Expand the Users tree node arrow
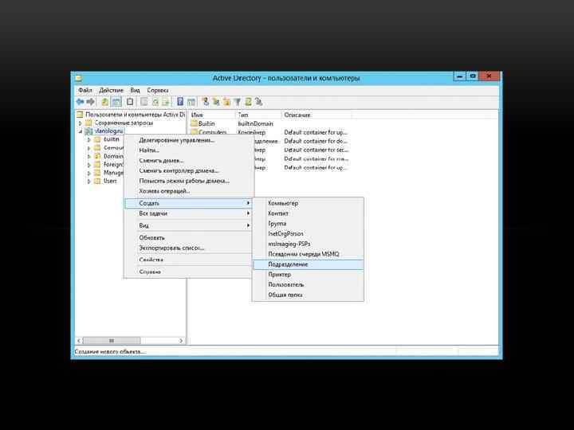This screenshot has height=430, width=574. tap(89, 182)
